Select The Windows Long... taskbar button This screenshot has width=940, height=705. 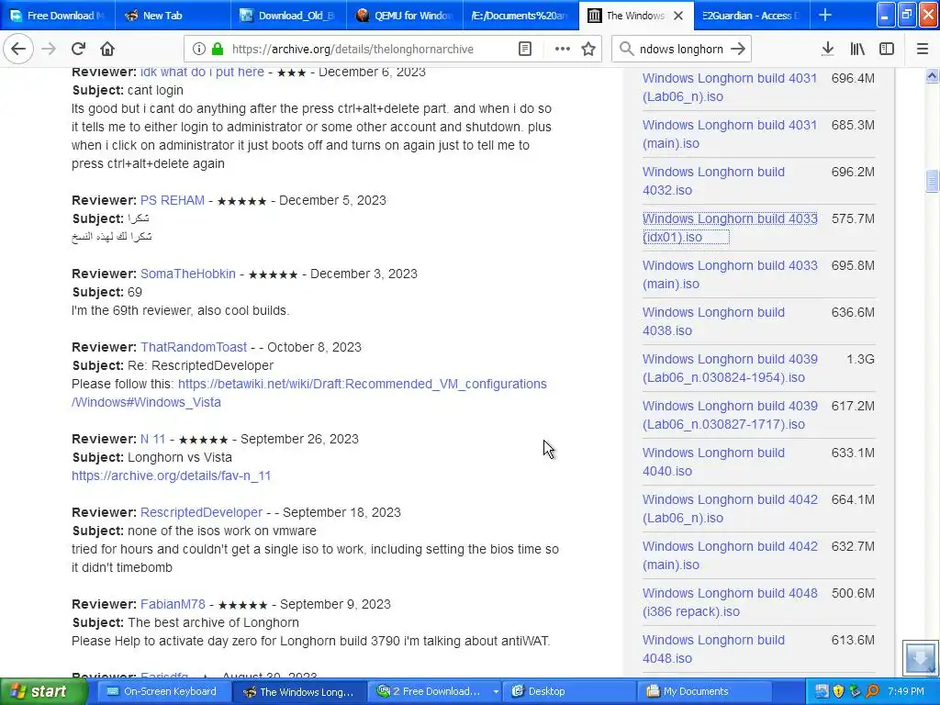[298, 691]
